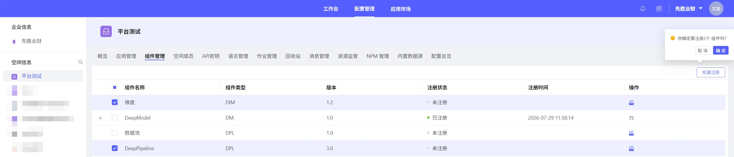Image resolution: width=734 pixels, height=157 pixels.
Task: Select 平台测试 space in sidebar
Action: pyautogui.click(x=43, y=76)
